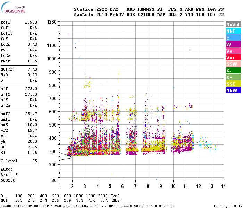Image resolution: width=243 pixels, height=208 pixels.
Task: Click the AXN value 713
Action: (x=189, y=15)
